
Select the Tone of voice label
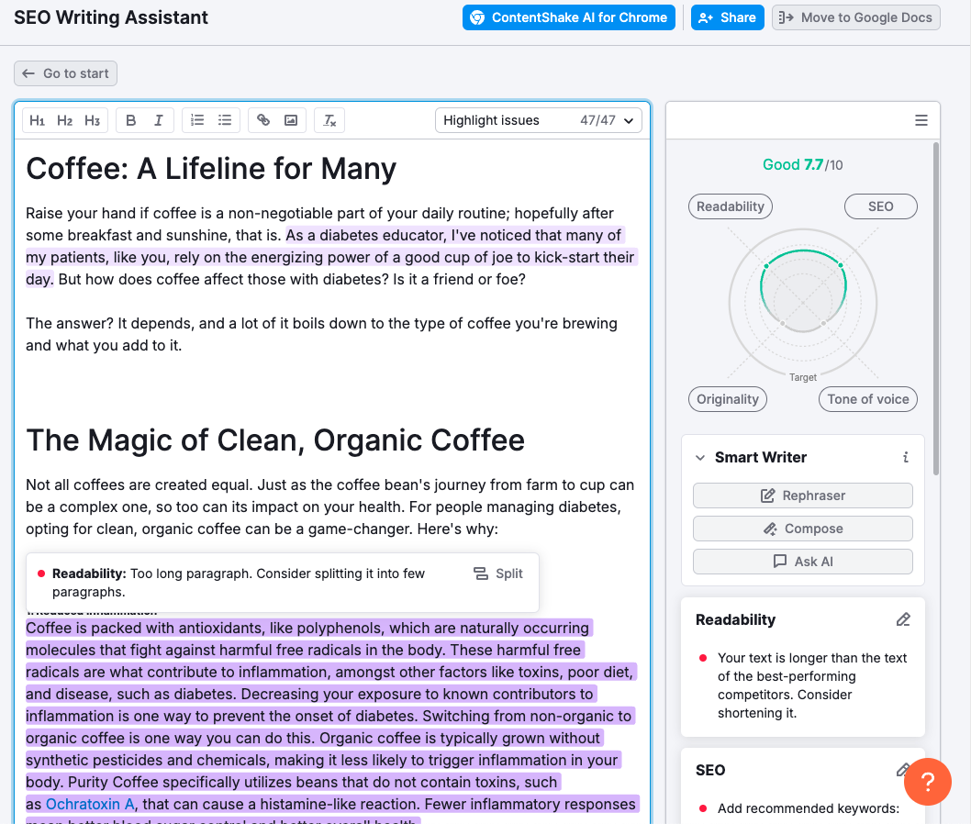[867, 399]
